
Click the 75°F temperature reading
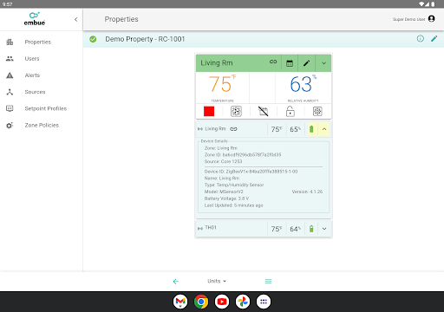pyautogui.click(x=222, y=84)
